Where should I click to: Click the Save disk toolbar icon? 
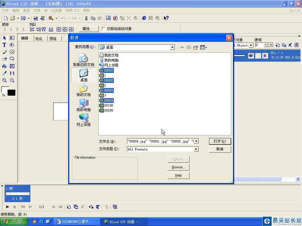(23, 18)
